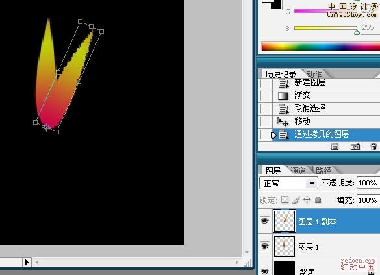Click the History panel trash icon
Screen dimensions: 380x275
(374, 147)
